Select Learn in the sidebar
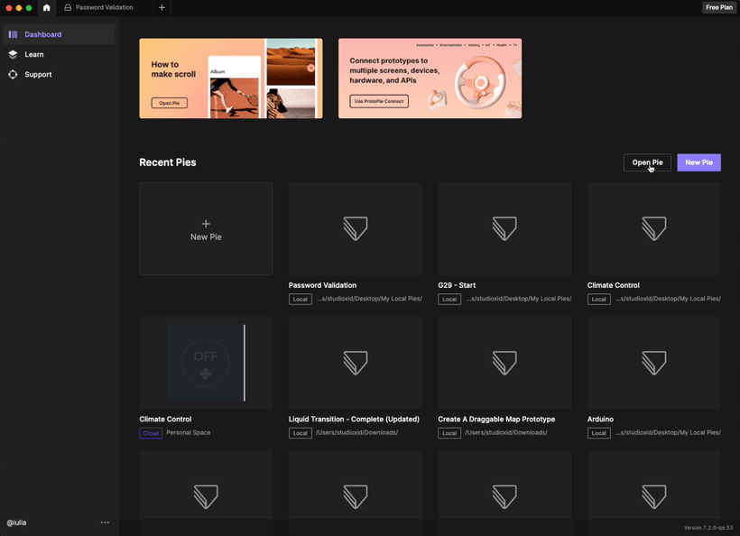The image size is (740, 536). 59,54
